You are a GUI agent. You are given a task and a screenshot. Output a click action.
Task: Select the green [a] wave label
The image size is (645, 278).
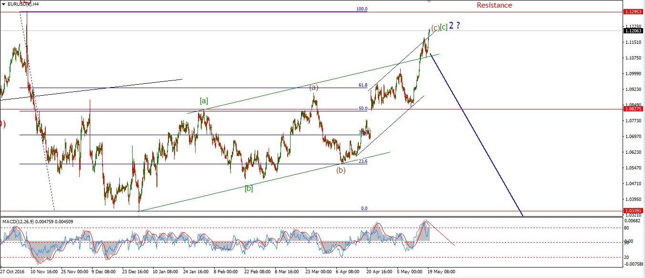pyautogui.click(x=204, y=100)
